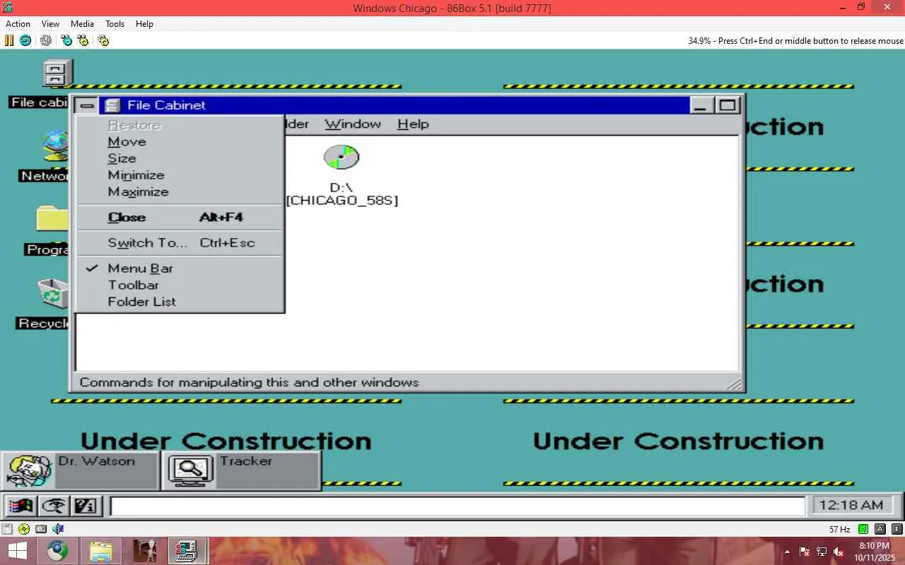
Task: Click the Windows flag button in Chicago taskbar
Action: tap(21, 506)
